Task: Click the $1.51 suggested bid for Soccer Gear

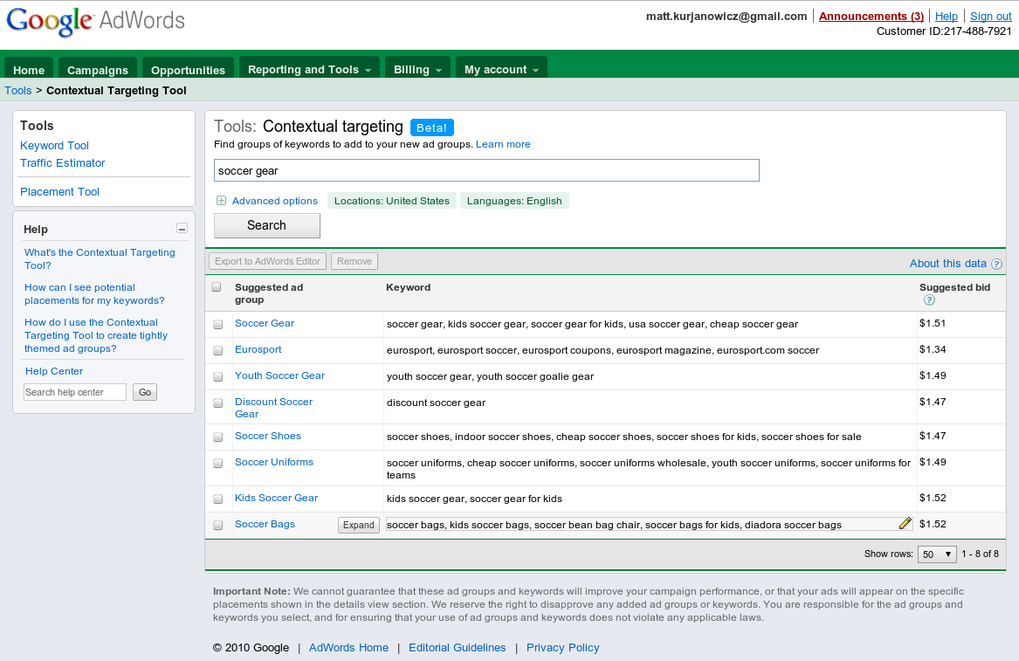Action: (x=932, y=323)
